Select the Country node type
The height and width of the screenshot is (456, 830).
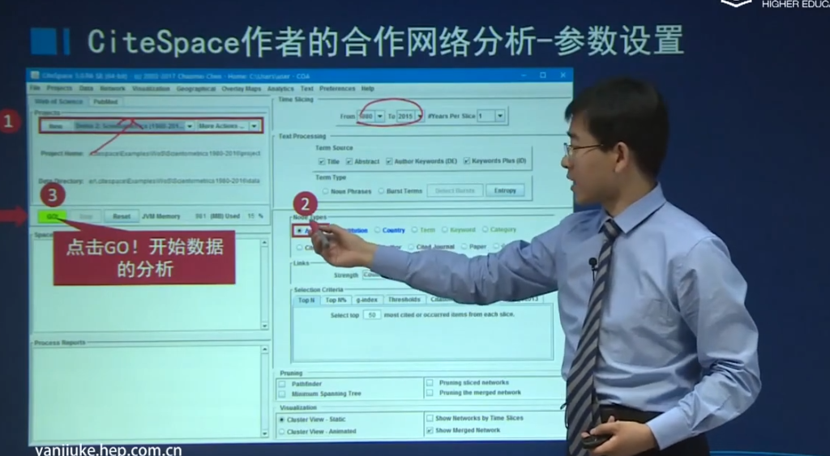click(x=378, y=230)
